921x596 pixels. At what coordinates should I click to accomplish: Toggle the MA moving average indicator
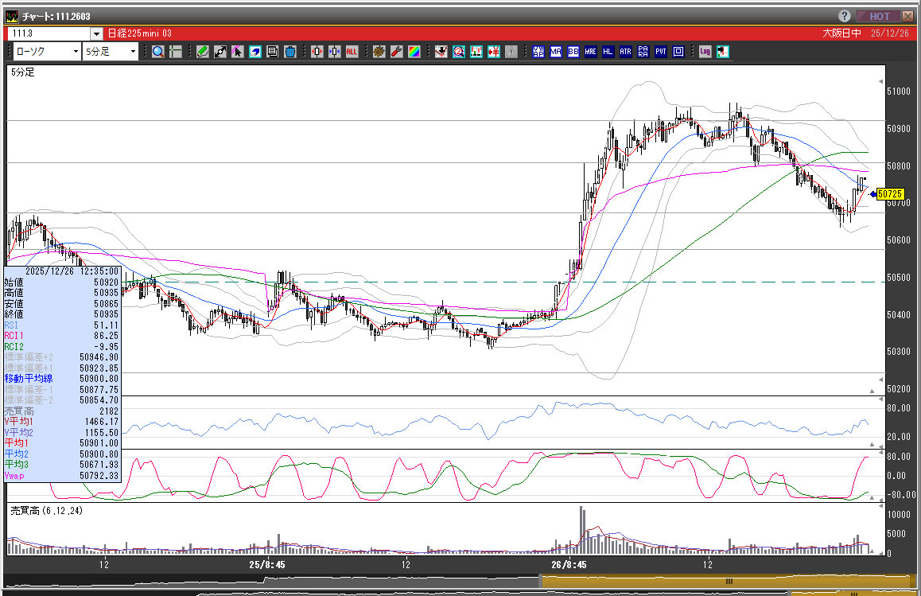(556, 52)
